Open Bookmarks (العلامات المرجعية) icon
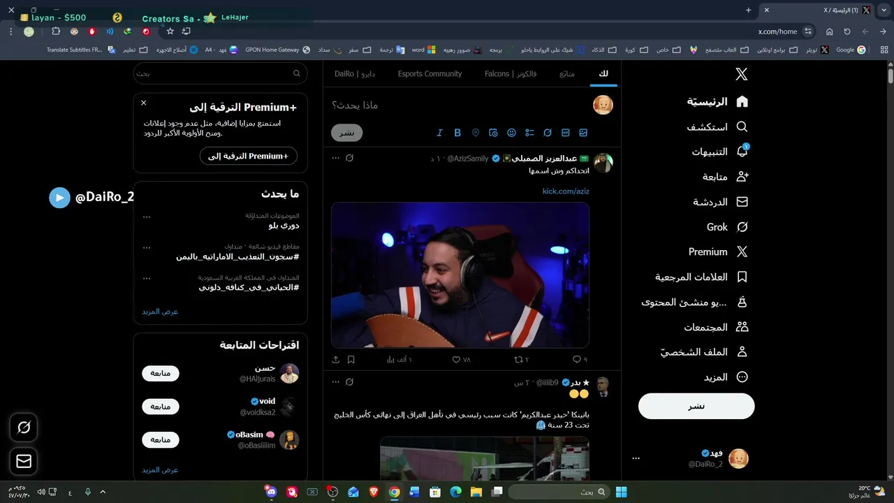Viewport: 894px width, 503px height. point(742,277)
